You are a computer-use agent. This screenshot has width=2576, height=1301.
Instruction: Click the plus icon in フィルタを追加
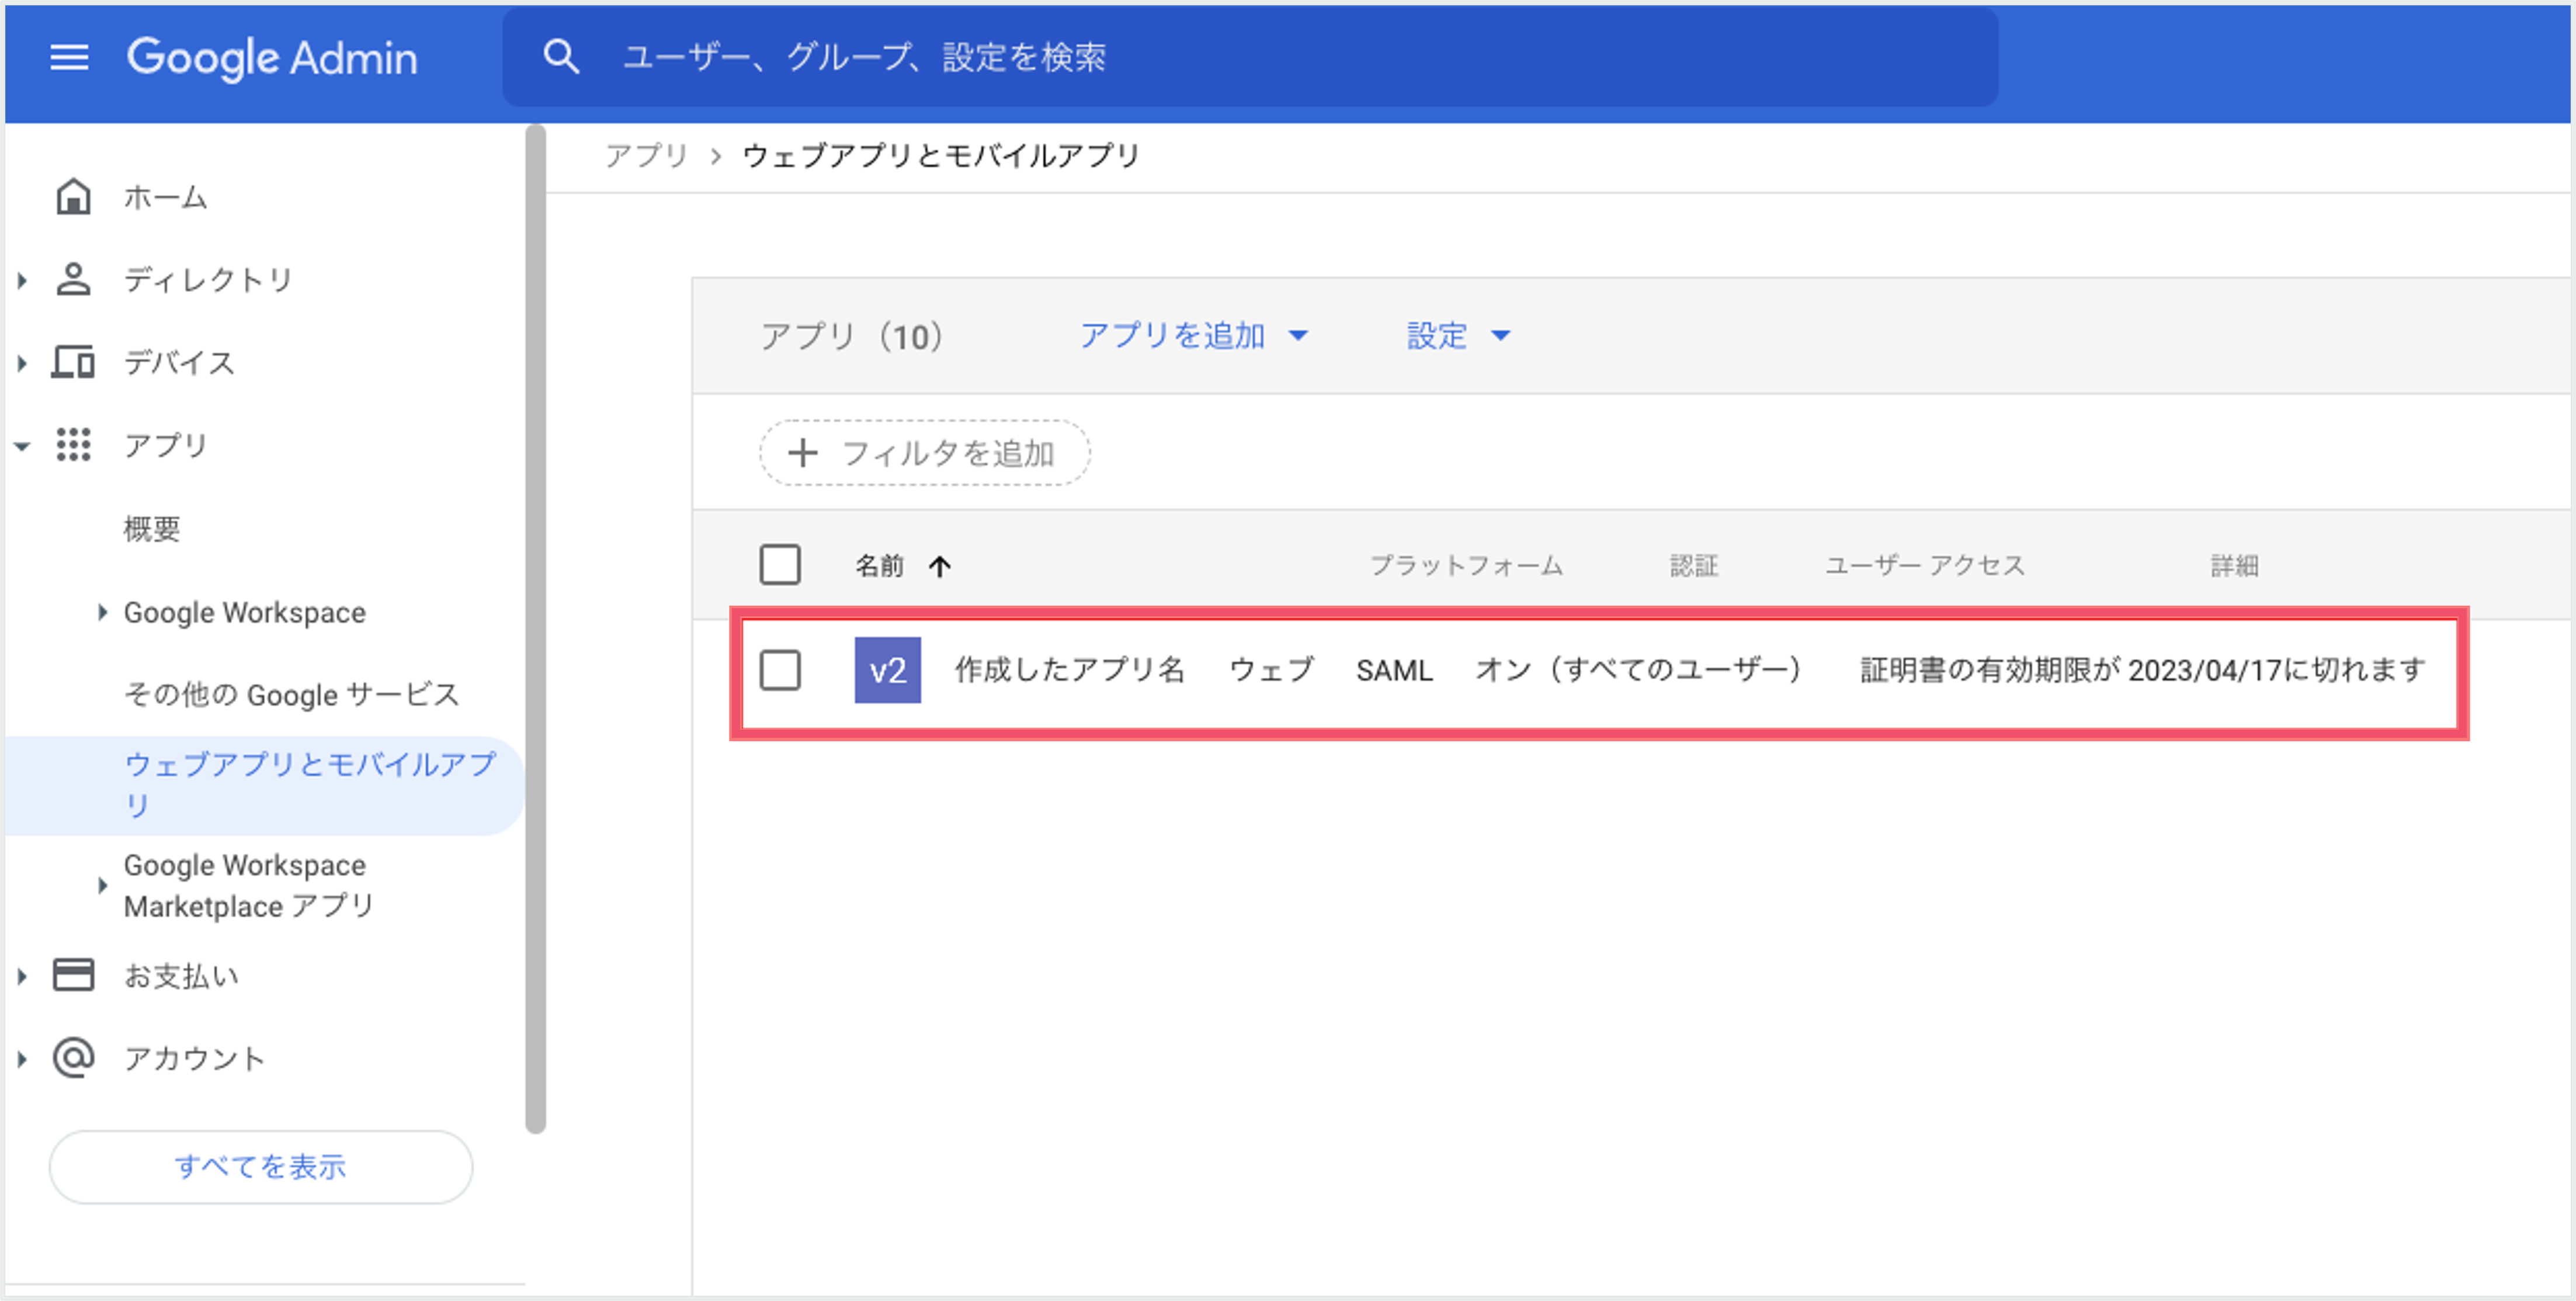(802, 453)
